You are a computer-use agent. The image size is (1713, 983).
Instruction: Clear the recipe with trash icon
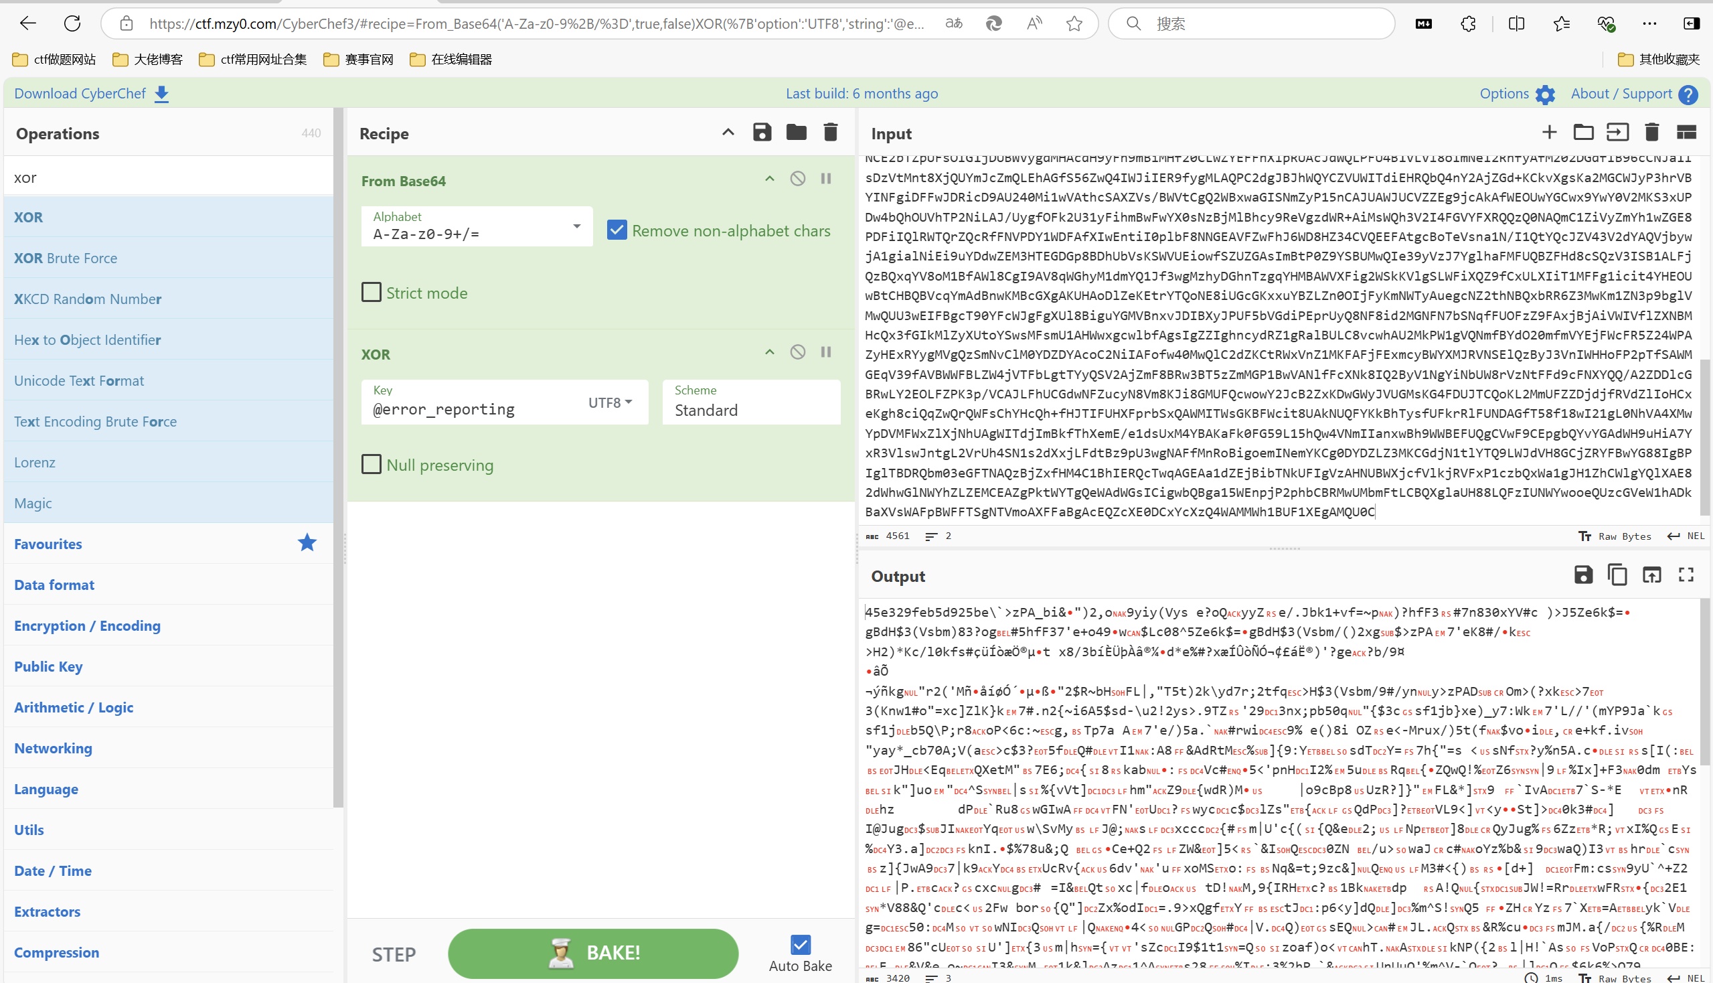coord(831,133)
